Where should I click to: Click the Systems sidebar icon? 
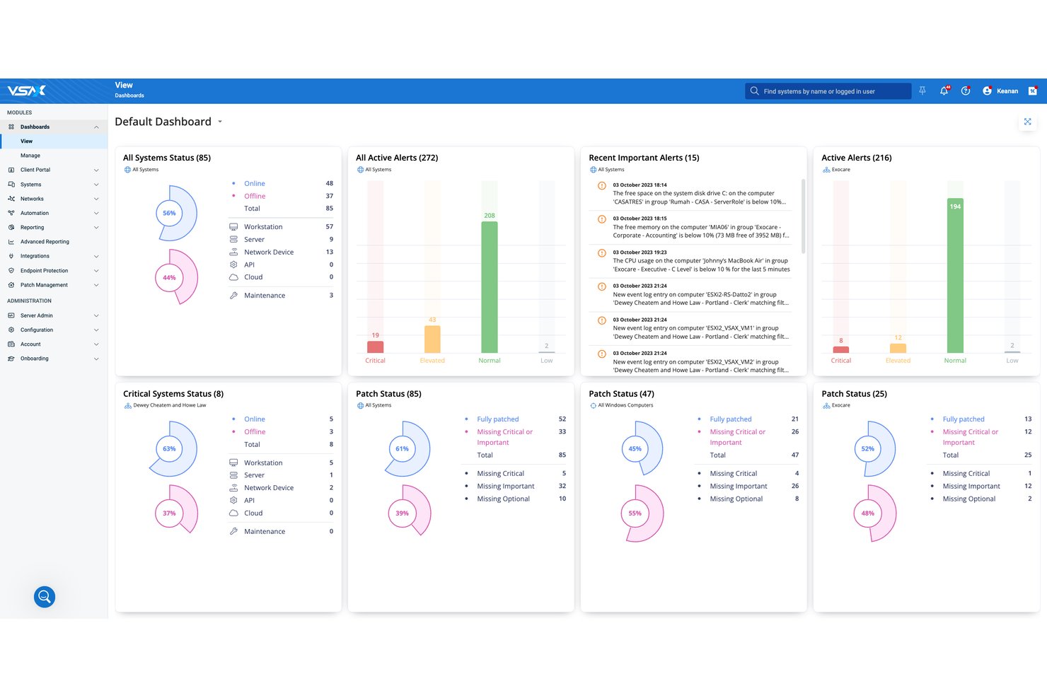click(11, 185)
